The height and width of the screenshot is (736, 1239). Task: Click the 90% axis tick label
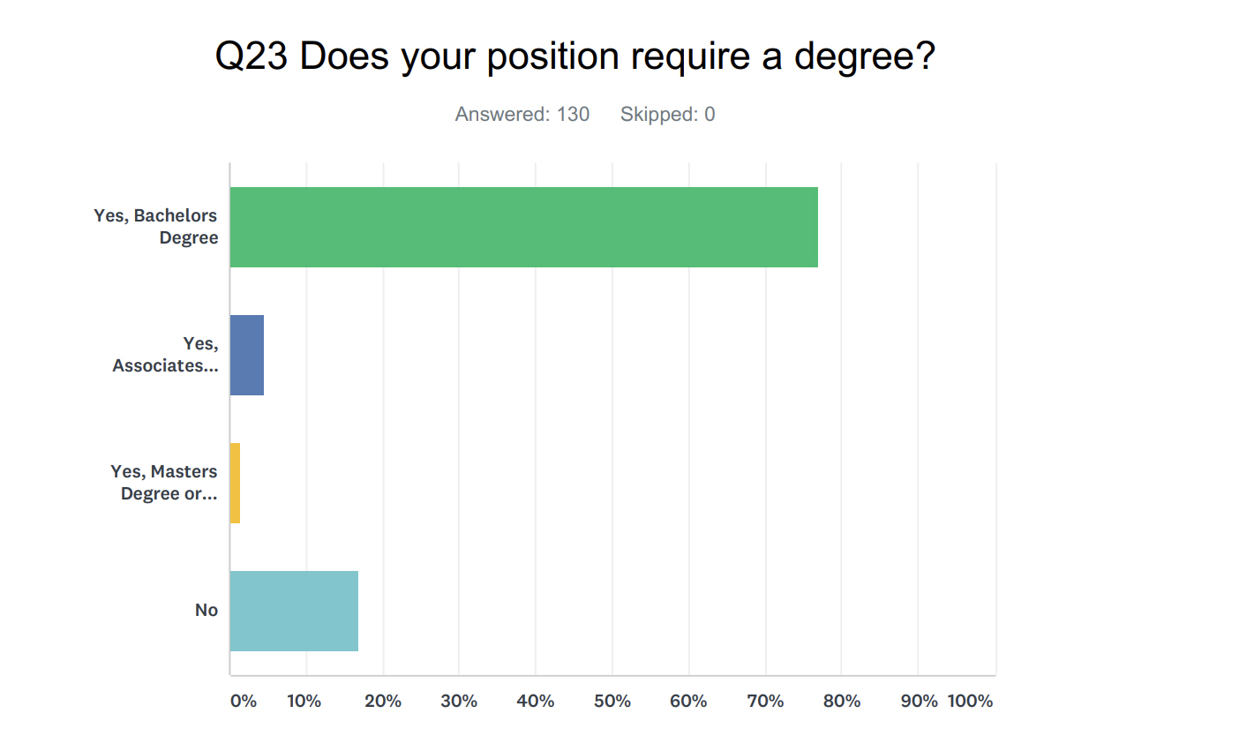point(919,702)
